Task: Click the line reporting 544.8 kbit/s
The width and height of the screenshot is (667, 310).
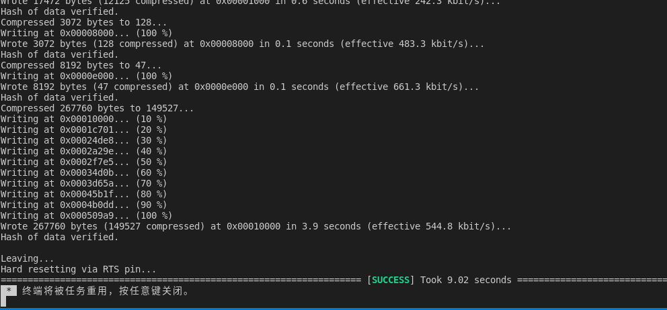Action: [x=256, y=226]
